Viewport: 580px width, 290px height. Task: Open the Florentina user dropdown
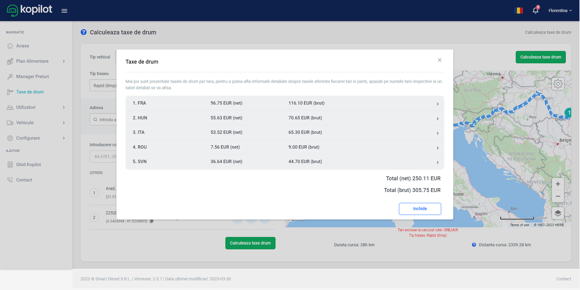tap(560, 11)
